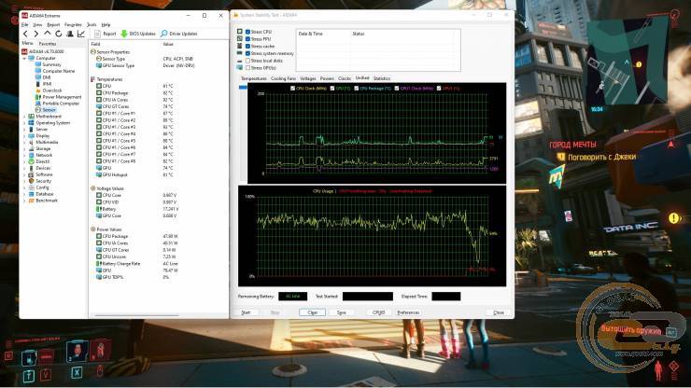Select Power Management in the tree
Image resolution: width=691 pixels, height=388 pixels.
click(62, 97)
